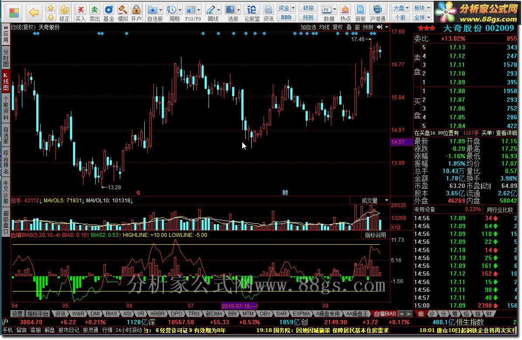Open the 数据 PE data icon
The width and height of the screenshot is (522, 340).
[x=327, y=10]
